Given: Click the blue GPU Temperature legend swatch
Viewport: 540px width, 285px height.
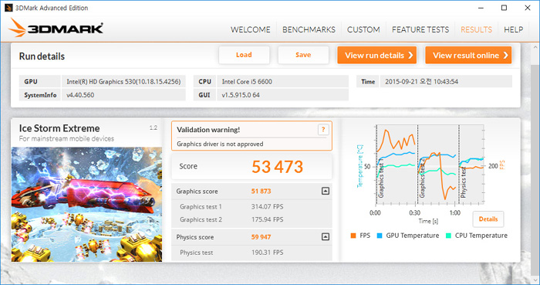Looking at the screenshot, I should tap(380, 236).
